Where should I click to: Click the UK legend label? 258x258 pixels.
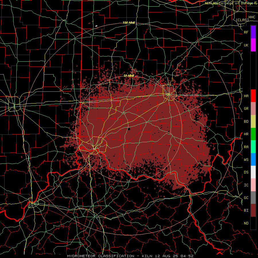(246, 45)
